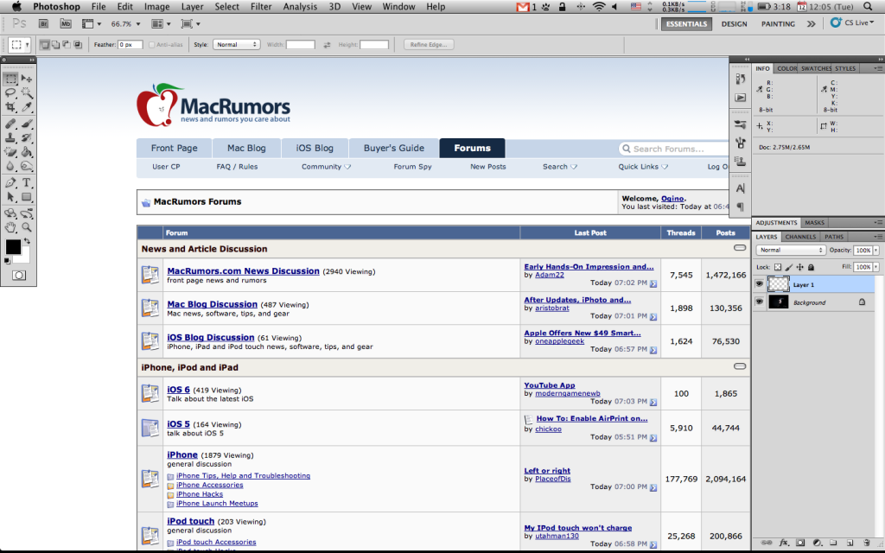Toggle the Anti-alias checkbox

click(151, 45)
